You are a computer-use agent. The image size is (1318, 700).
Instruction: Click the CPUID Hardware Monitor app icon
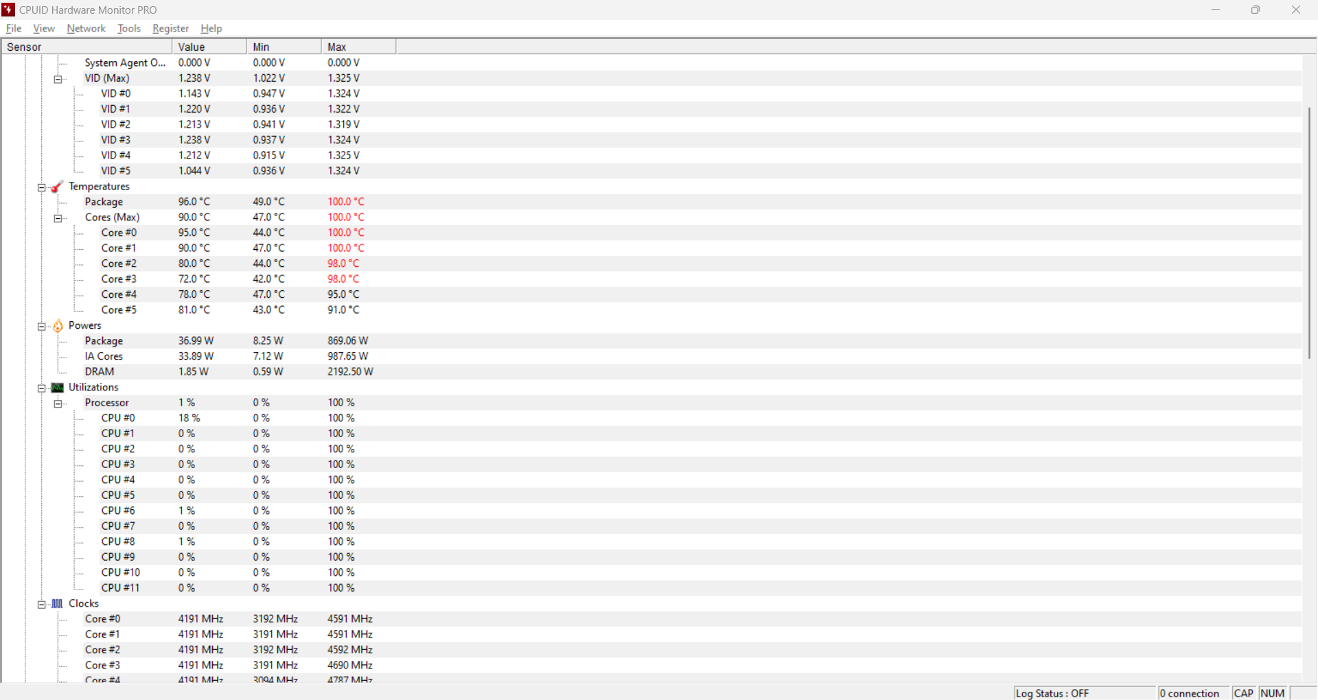pyautogui.click(x=8, y=10)
